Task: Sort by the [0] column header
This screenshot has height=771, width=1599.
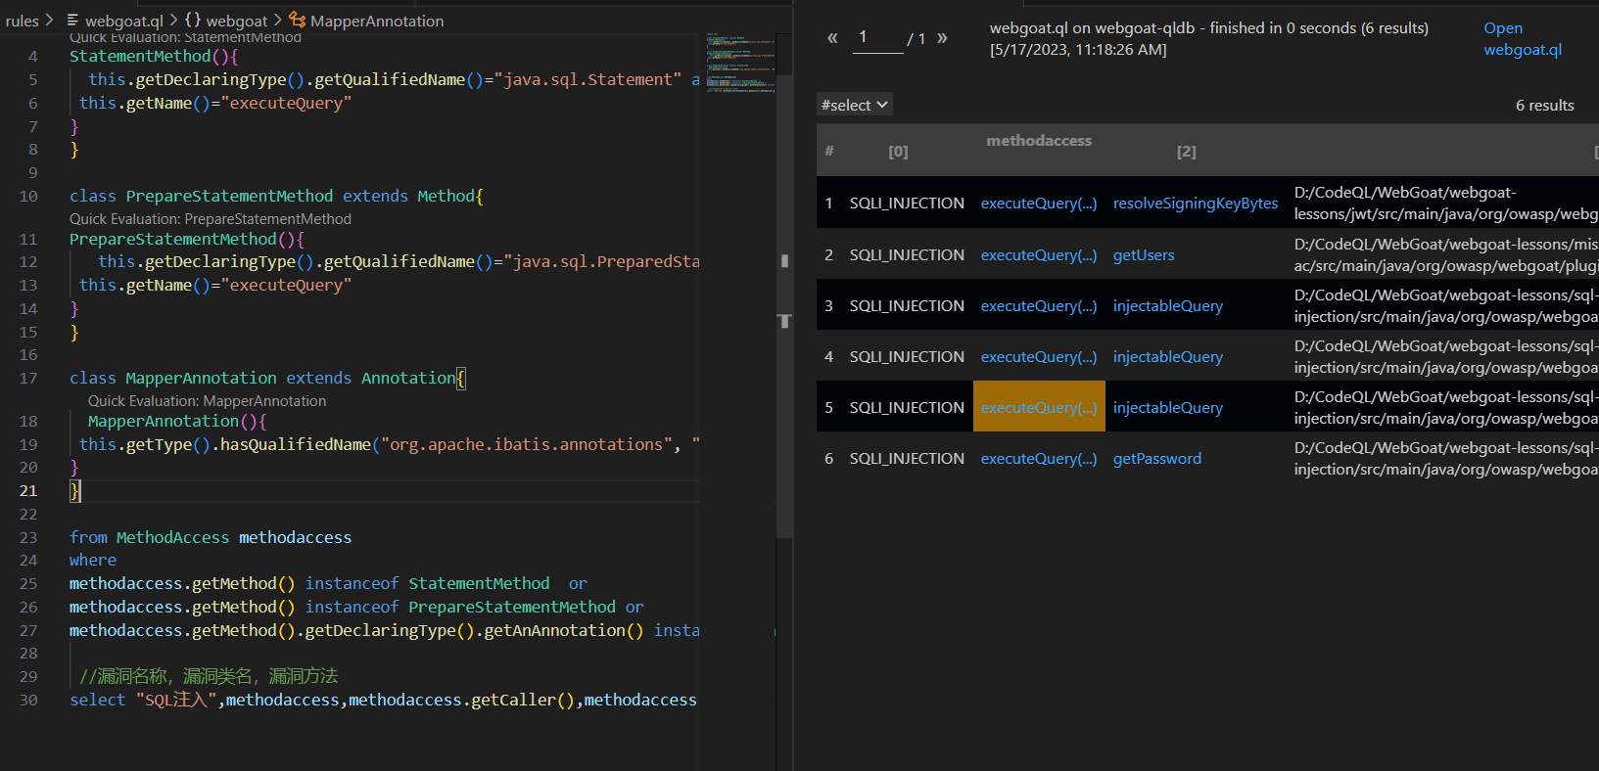Action: [x=898, y=152]
